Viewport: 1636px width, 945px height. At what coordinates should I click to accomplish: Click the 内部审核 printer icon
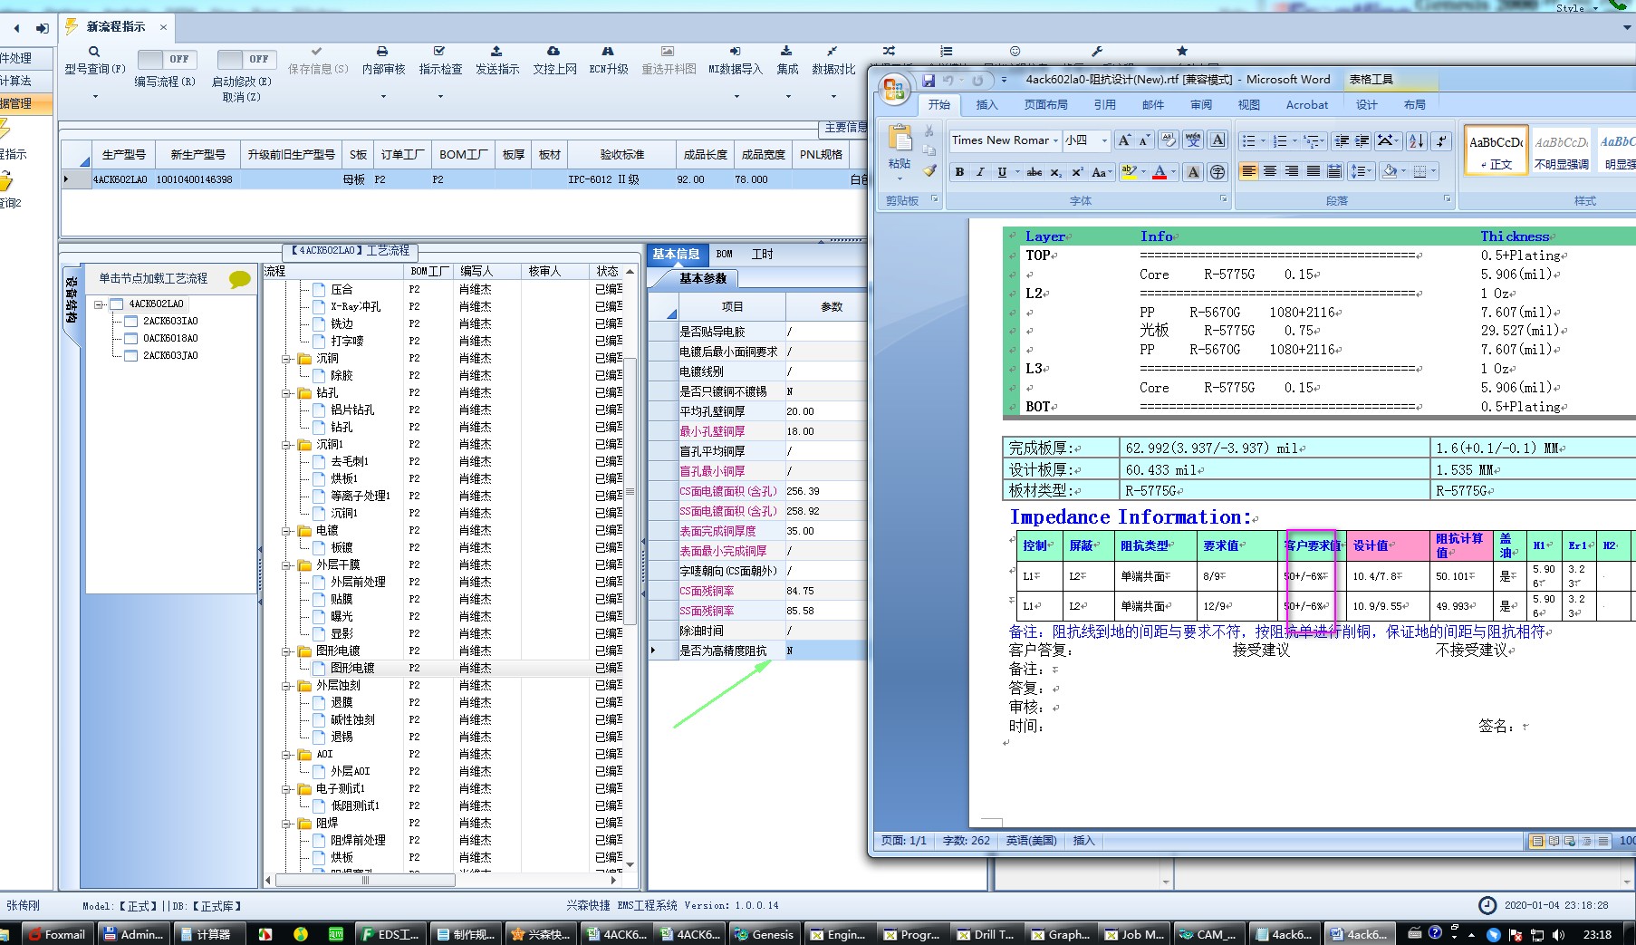pyautogui.click(x=382, y=52)
